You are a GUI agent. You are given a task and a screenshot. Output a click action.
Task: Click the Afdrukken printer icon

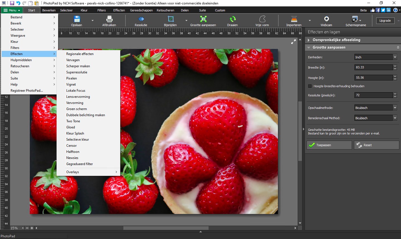tap(109, 19)
